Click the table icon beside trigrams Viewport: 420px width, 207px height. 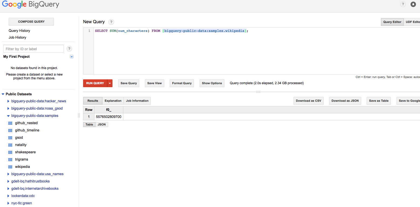[x=11, y=160]
